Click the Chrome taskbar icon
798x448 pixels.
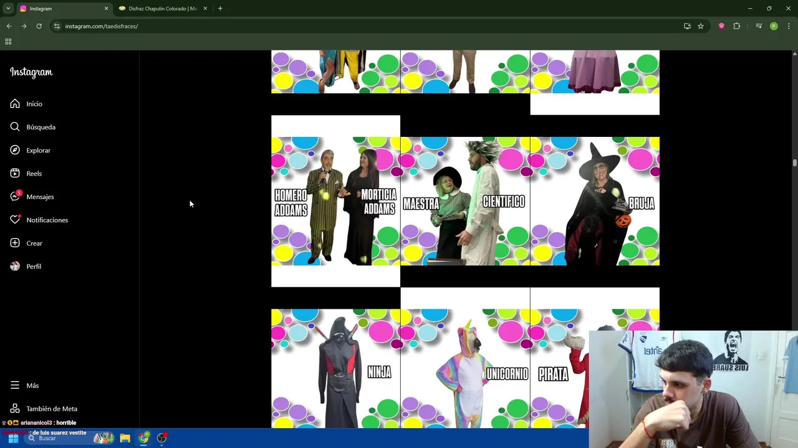coord(144,438)
